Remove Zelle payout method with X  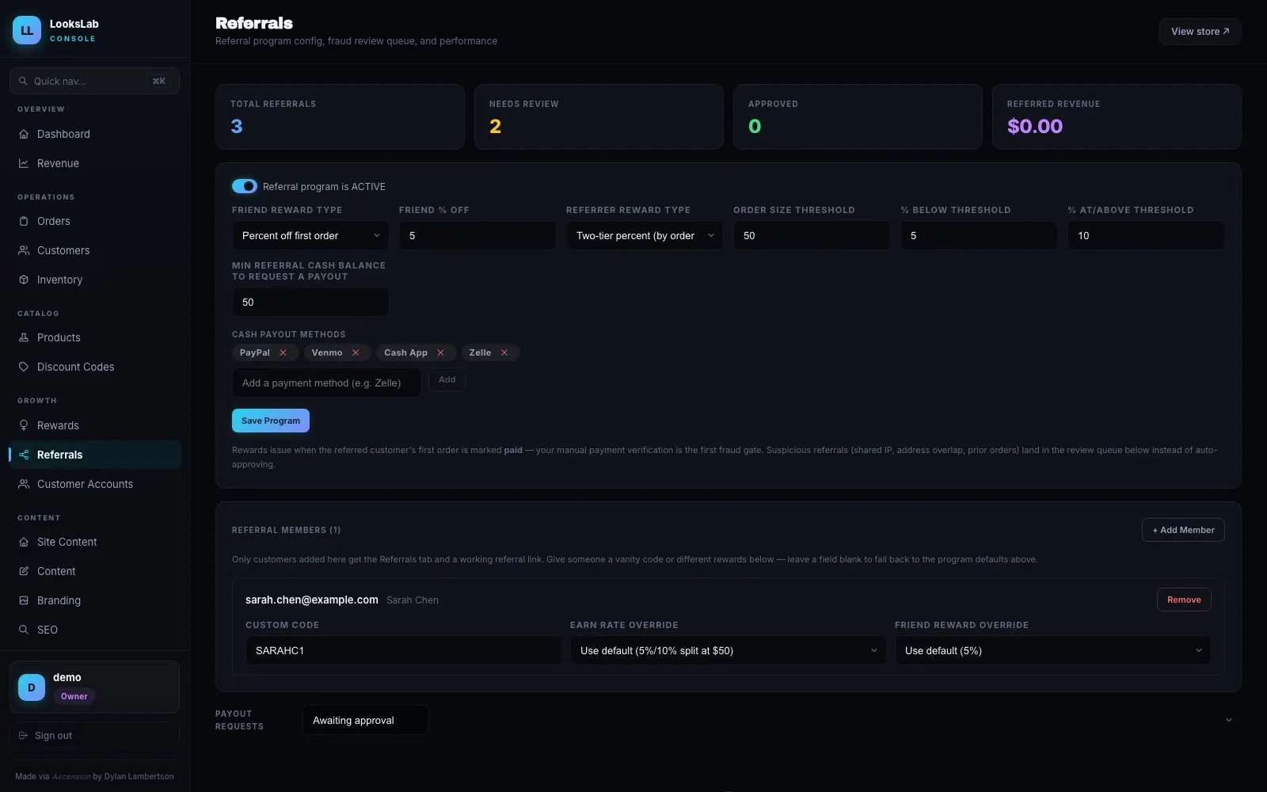tap(504, 352)
